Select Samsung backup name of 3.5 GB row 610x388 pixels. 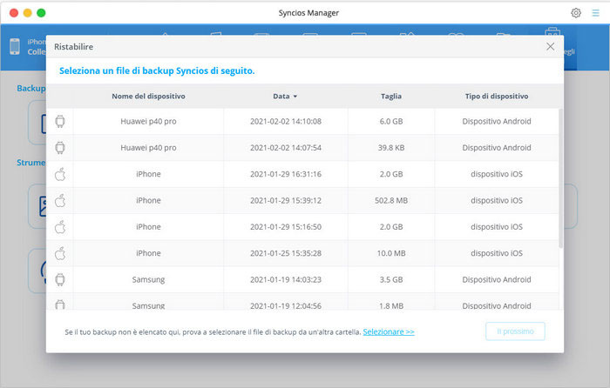click(148, 279)
